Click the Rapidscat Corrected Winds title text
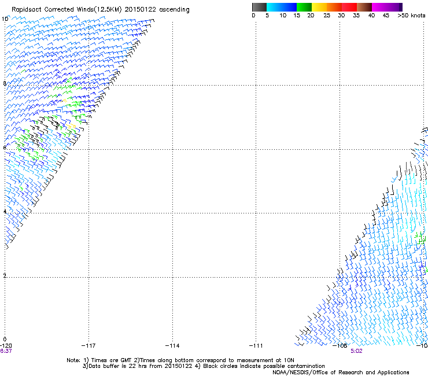The image size is (428, 376). (x=101, y=9)
